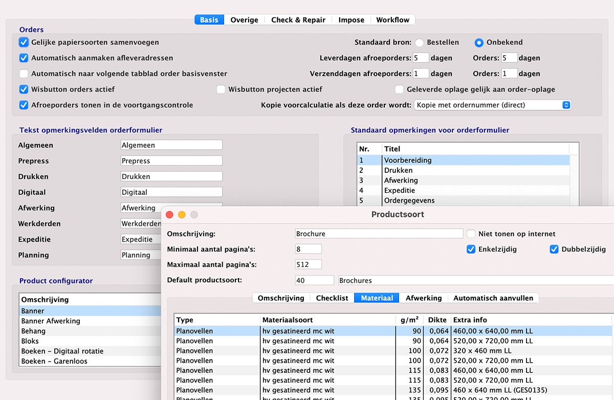Enable Automatisch naar volgende tabblad order basisvenster
614x400 pixels.
pos(24,74)
